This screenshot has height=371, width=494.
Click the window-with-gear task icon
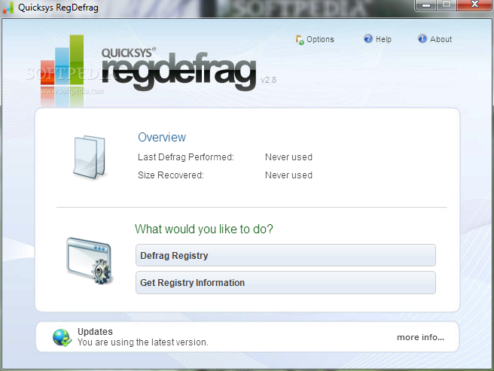90,261
